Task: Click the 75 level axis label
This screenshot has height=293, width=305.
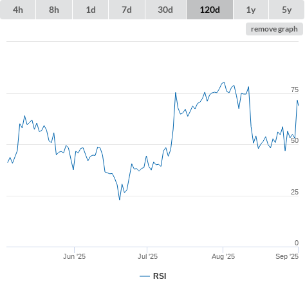Action: [295, 90]
